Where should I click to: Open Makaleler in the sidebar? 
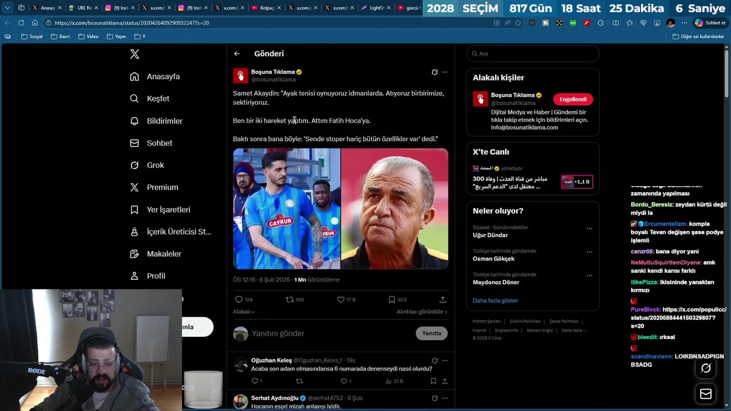(x=155, y=254)
